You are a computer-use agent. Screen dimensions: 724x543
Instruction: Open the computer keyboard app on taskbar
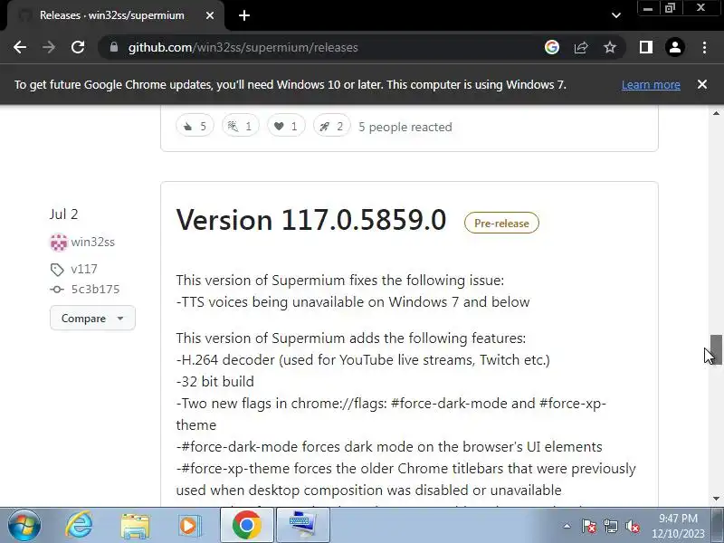pos(302,525)
